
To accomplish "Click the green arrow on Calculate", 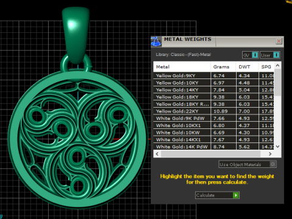I will click(x=236, y=195).
